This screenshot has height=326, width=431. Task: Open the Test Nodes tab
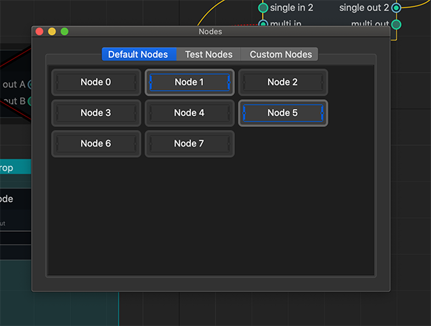tap(209, 54)
